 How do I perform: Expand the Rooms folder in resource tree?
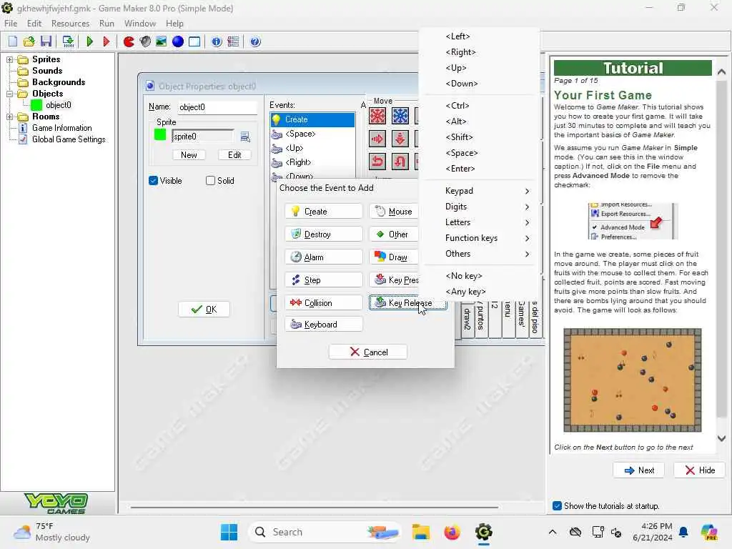9,117
